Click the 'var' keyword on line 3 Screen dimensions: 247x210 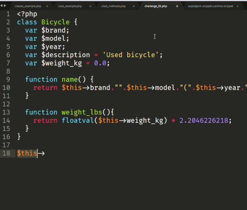pos(31,30)
